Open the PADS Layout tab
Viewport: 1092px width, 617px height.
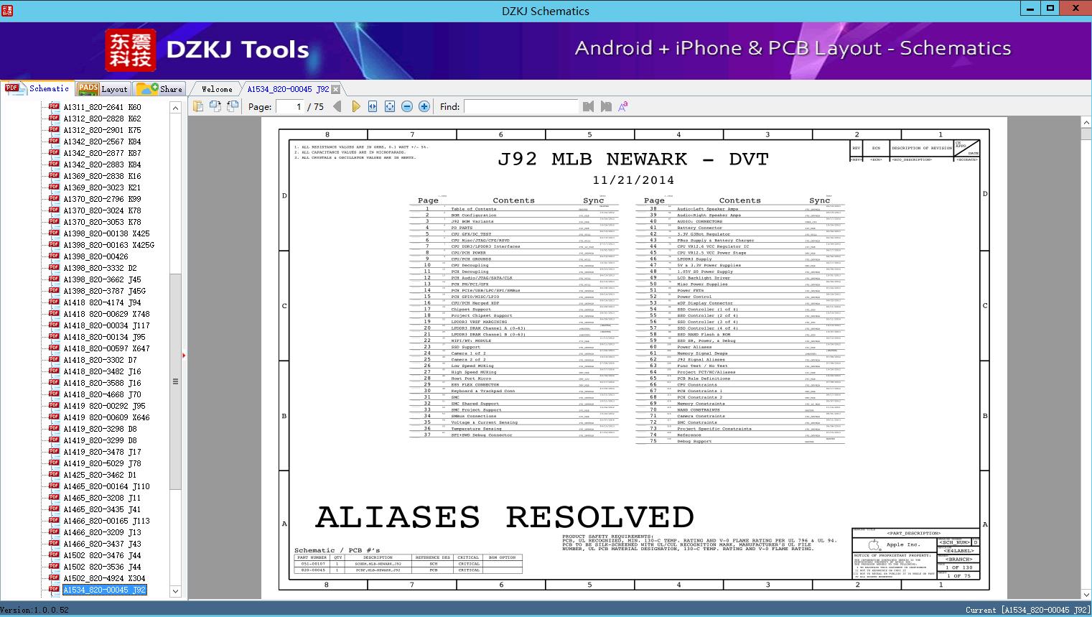point(103,88)
